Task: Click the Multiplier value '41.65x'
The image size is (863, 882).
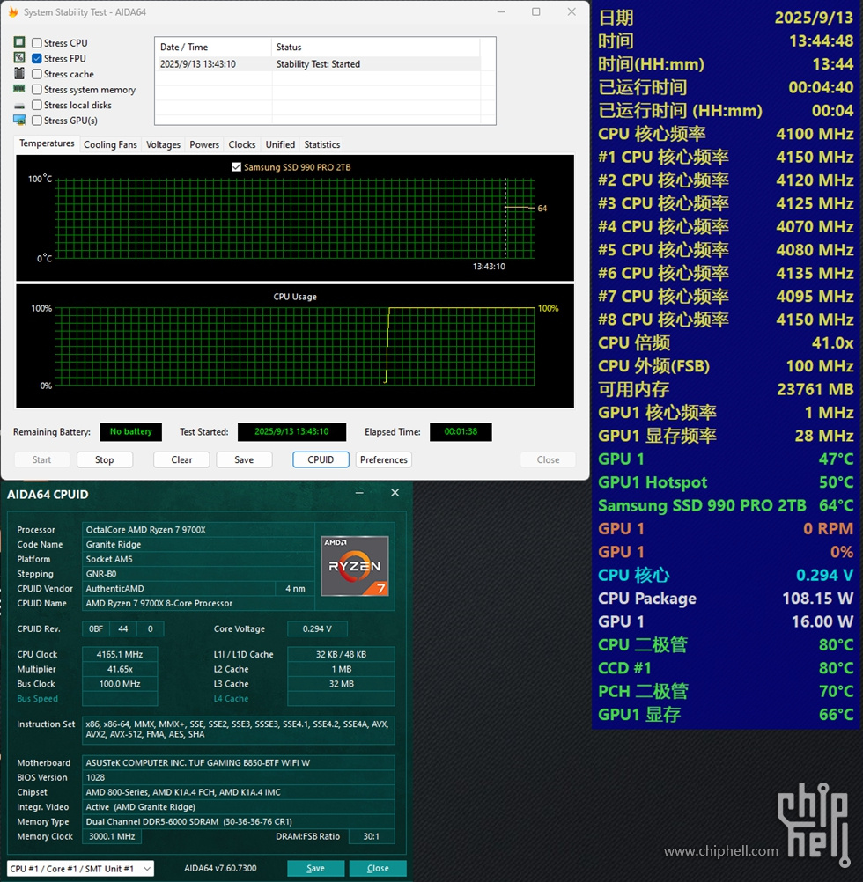Action: 120,669
